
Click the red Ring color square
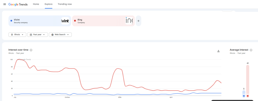pos(75,21)
